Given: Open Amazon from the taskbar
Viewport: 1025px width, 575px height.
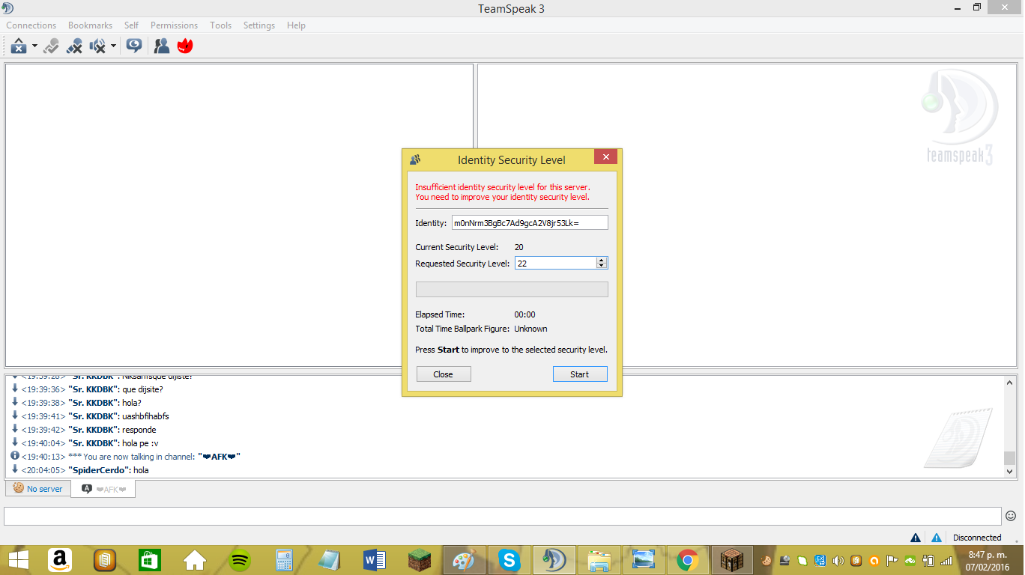Looking at the screenshot, I should click(x=60, y=560).
